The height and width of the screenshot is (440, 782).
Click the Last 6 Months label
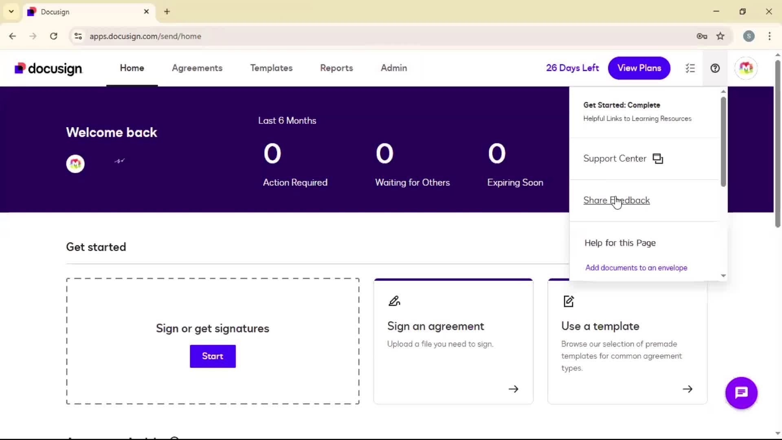[287, 121]
